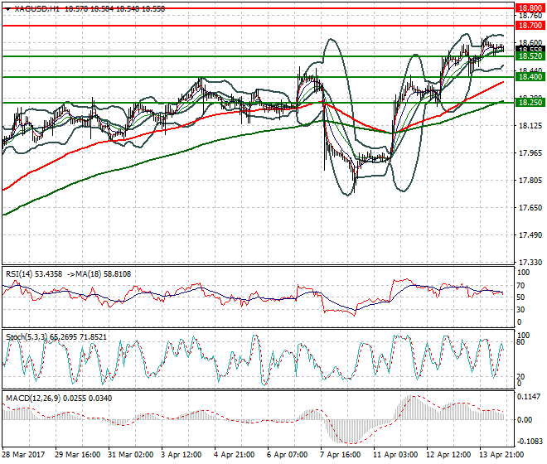This screenshot has width=547, height=464.
Task: Click the 29 Mar 16:00 time label
Action: 77,455
